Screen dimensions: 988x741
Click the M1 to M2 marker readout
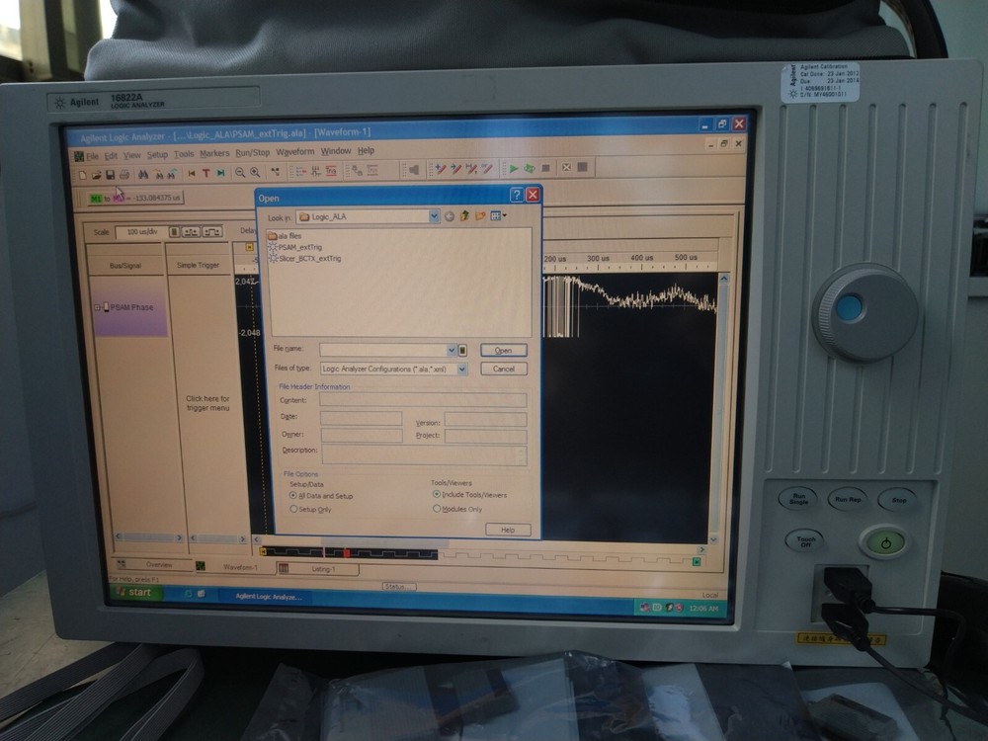[135, 198]
